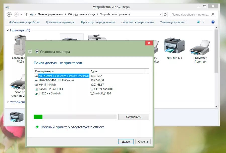Open the recent locations dropdown arrow

(22, 14)
